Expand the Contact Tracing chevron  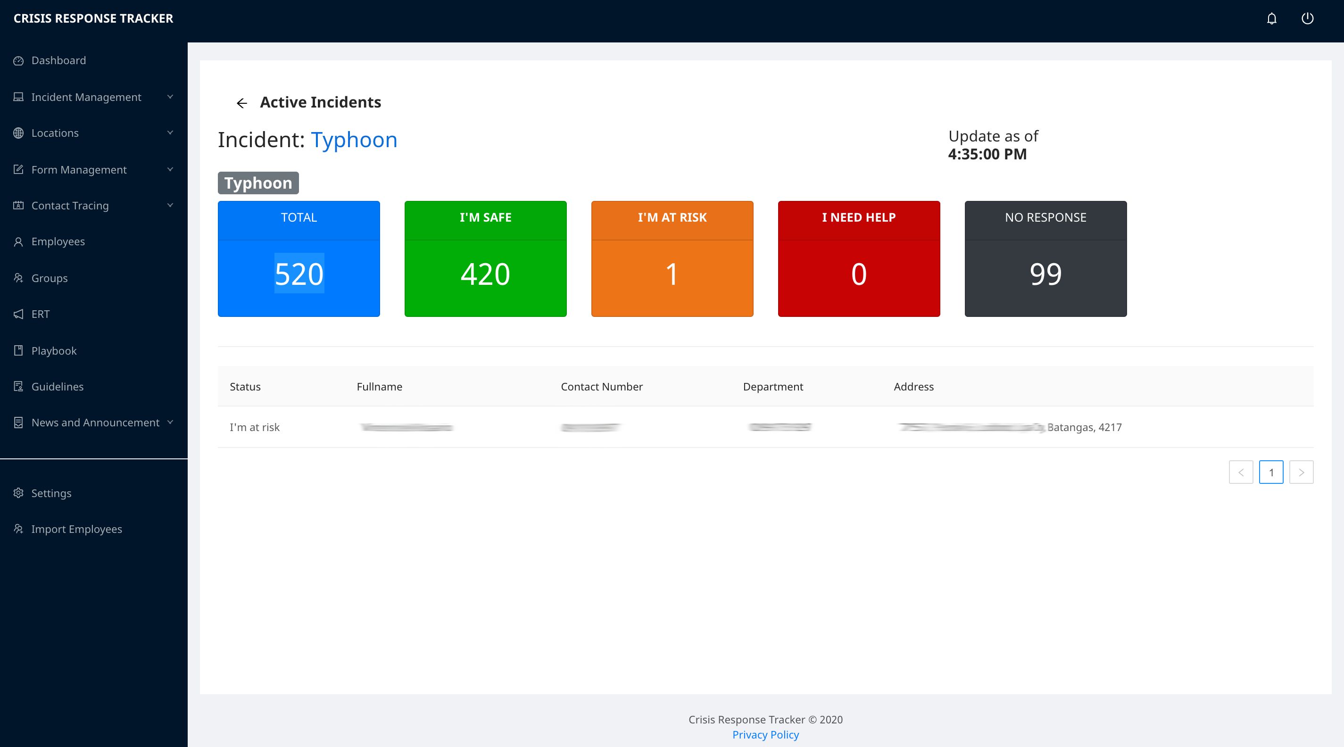click(170, 206)
